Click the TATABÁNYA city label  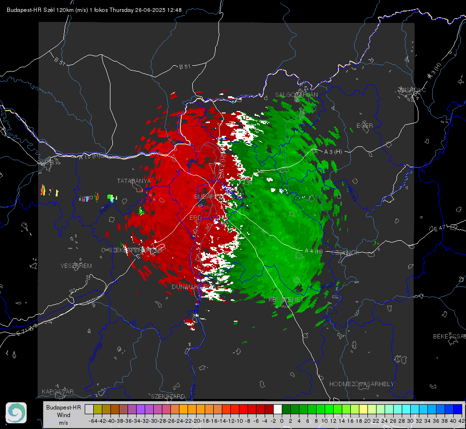(134, 181)
